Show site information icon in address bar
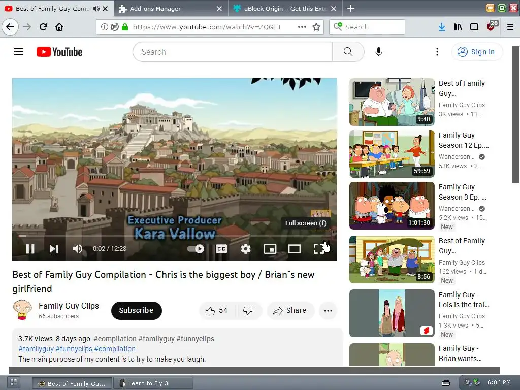 pos(104,27)
